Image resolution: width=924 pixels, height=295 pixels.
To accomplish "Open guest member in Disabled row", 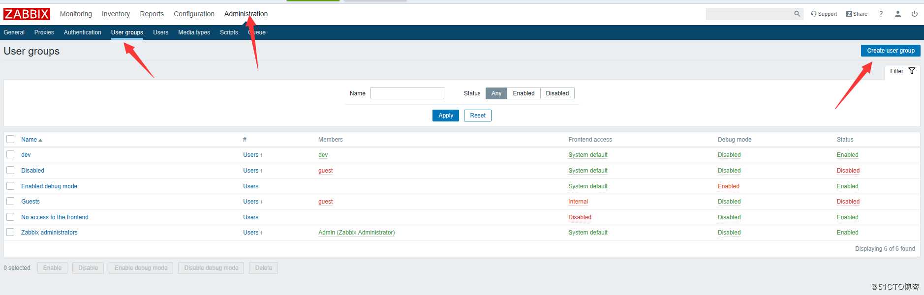I will point(325,171).
